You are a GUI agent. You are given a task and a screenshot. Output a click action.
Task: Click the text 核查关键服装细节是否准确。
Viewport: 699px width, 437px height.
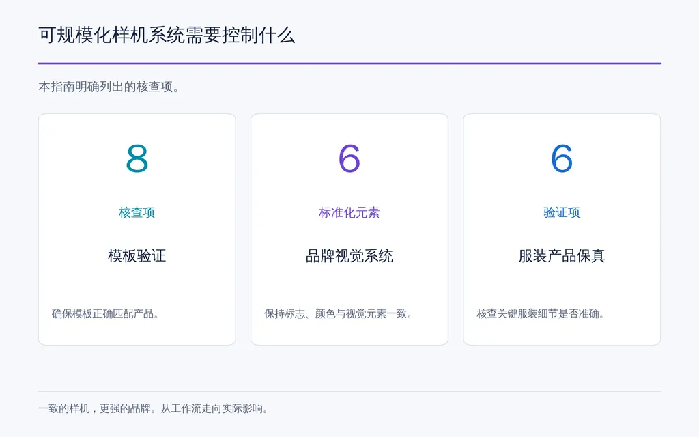click(541, 313)
